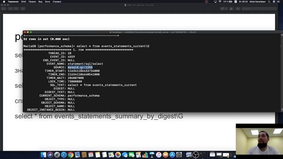Click the green zoom button of the Terminal window
This screenshot has width=283, height=159.
(31, 32)
